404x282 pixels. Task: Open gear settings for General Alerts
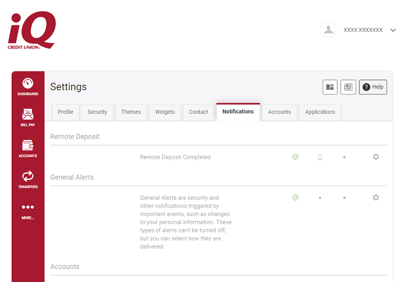376,197
